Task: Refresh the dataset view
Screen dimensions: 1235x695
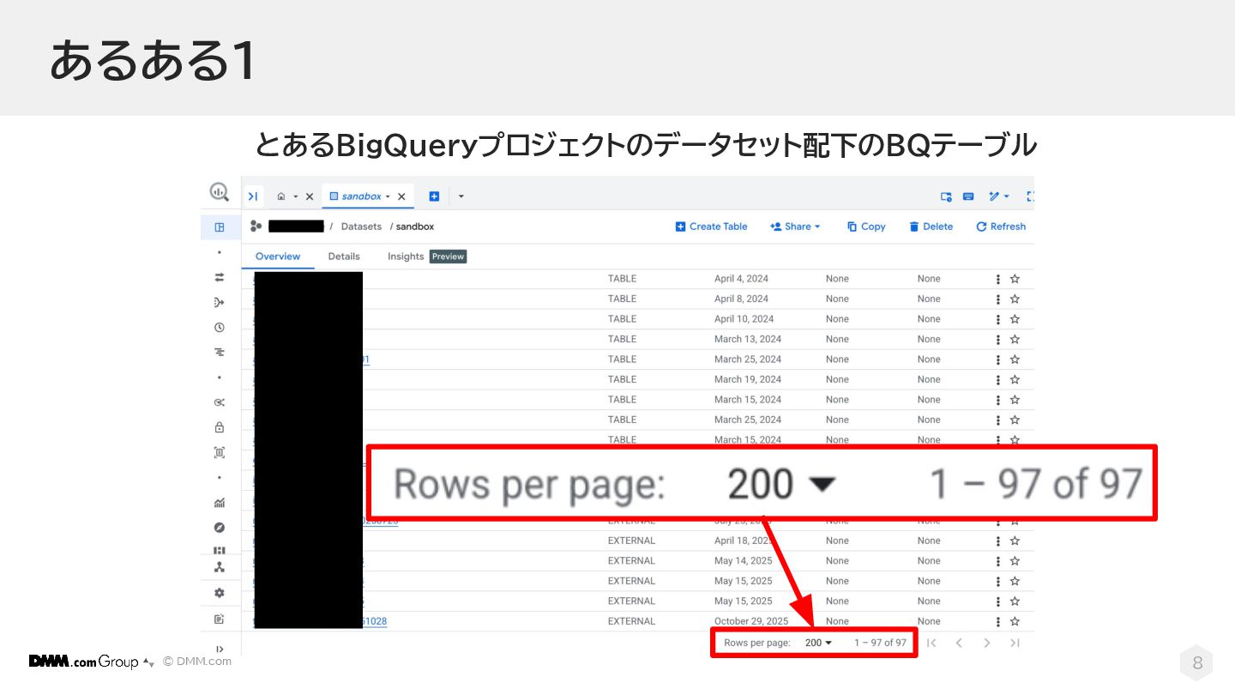Action: tap(1001, 227)
